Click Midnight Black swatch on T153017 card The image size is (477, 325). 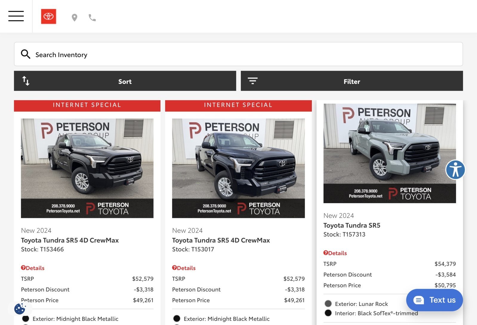click(x=177, y=318)
